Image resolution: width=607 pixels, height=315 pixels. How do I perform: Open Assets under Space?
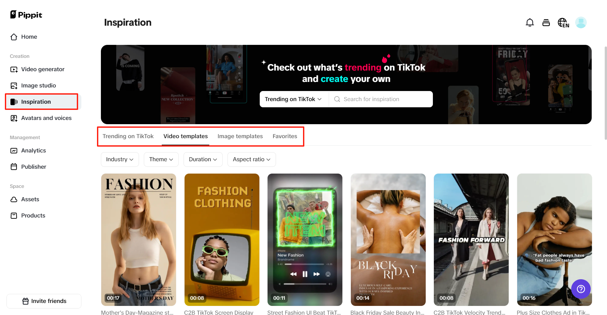pos(30,199)
